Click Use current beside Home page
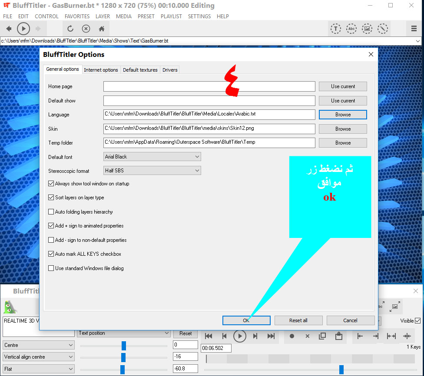 343,86
